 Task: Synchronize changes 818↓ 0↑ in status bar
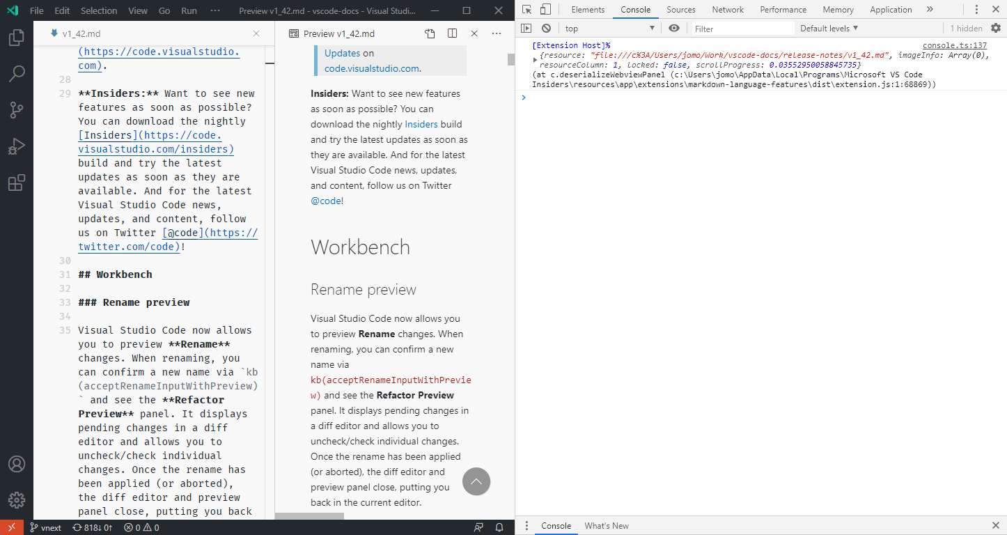pyautogui.click(x=93, y=527)
